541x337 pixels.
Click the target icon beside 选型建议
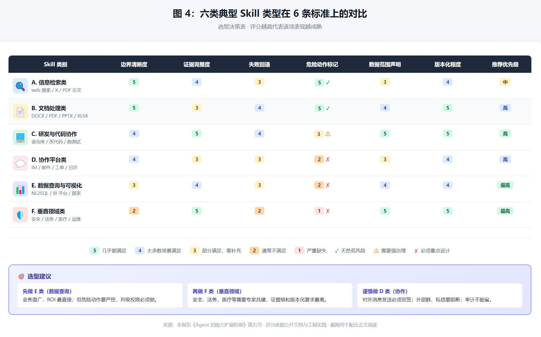(22, 276)
